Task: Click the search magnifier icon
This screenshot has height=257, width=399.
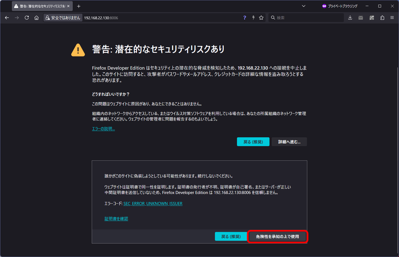Action: coord(273,18)
